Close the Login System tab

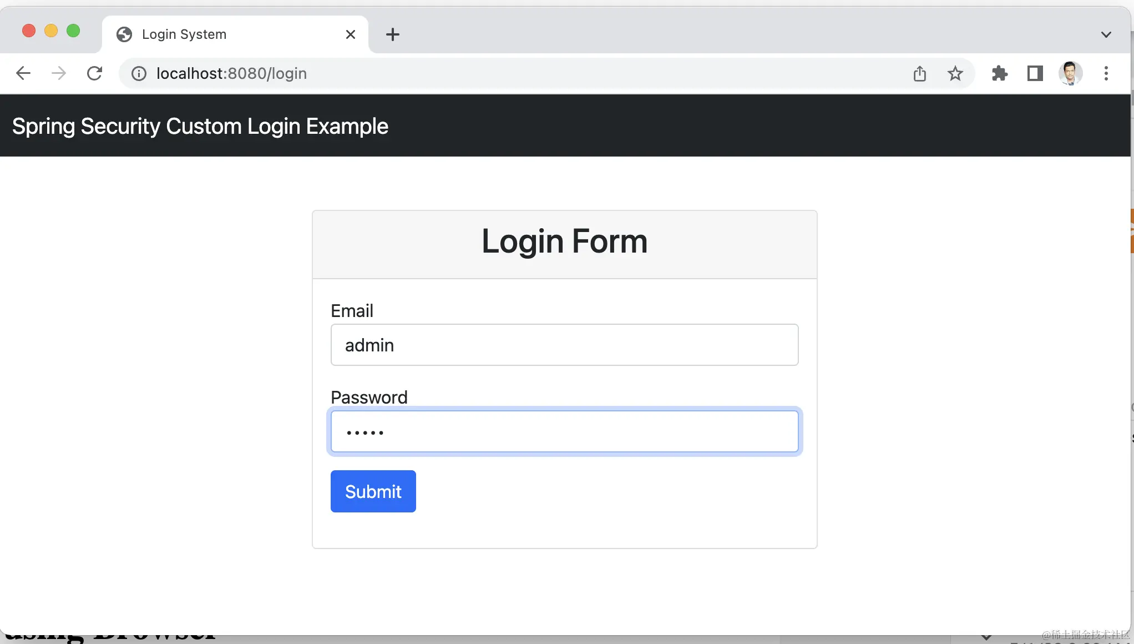(350, 34)
